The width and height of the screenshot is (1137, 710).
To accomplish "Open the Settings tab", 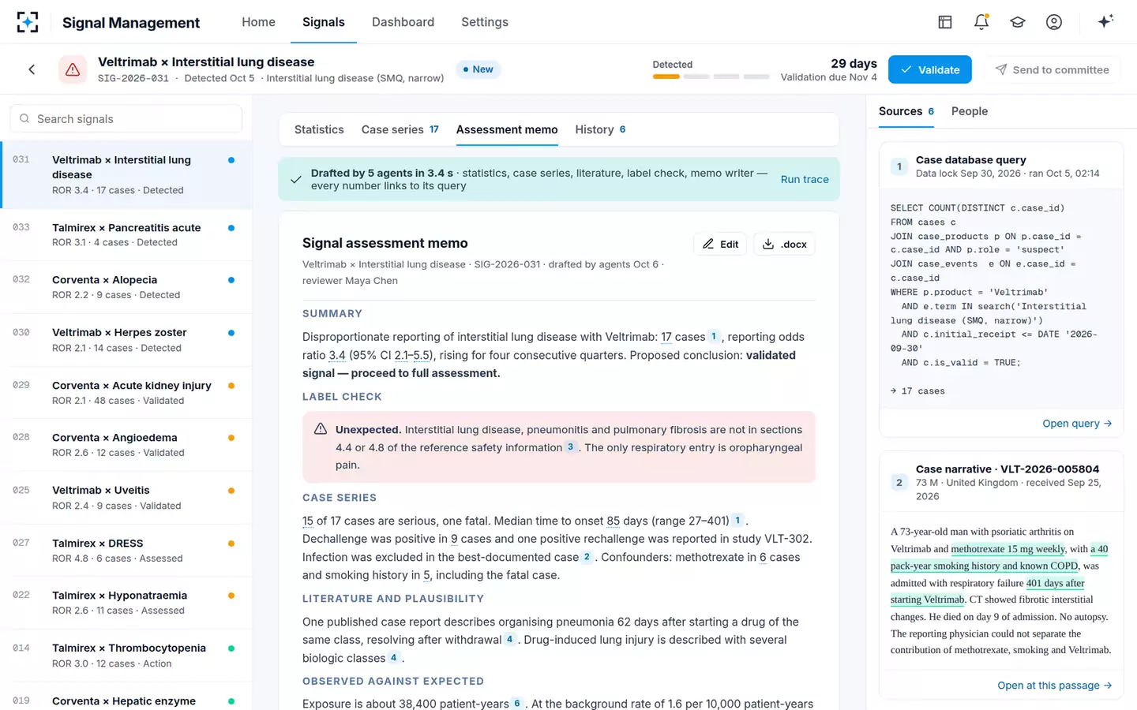I will tap(485, 22).
